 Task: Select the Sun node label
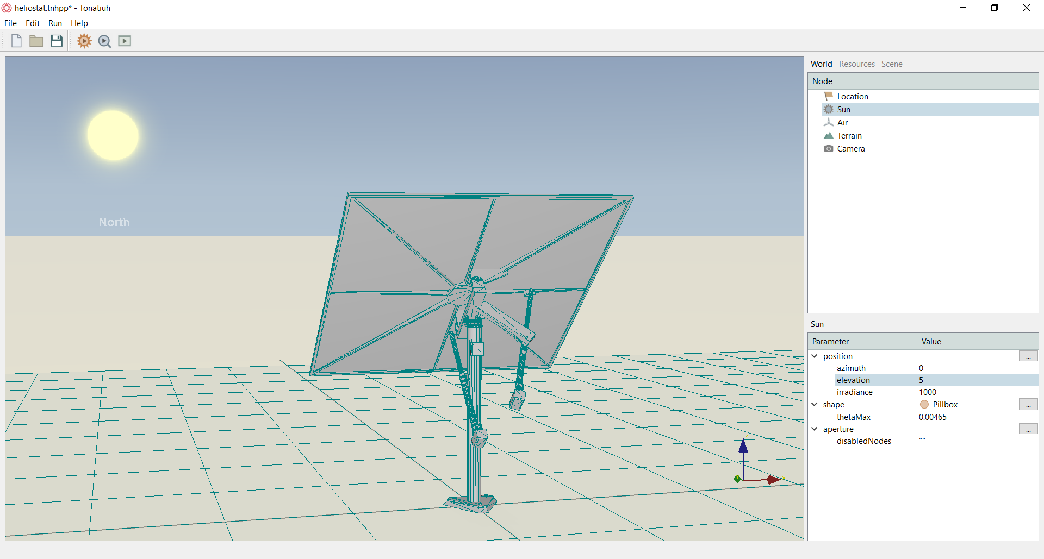pos(843,109)
